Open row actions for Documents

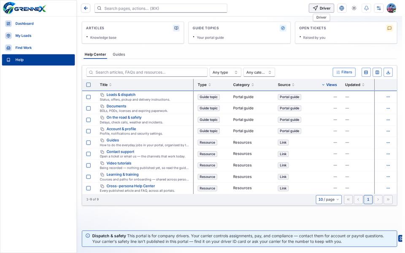click(x=388, y=108)
